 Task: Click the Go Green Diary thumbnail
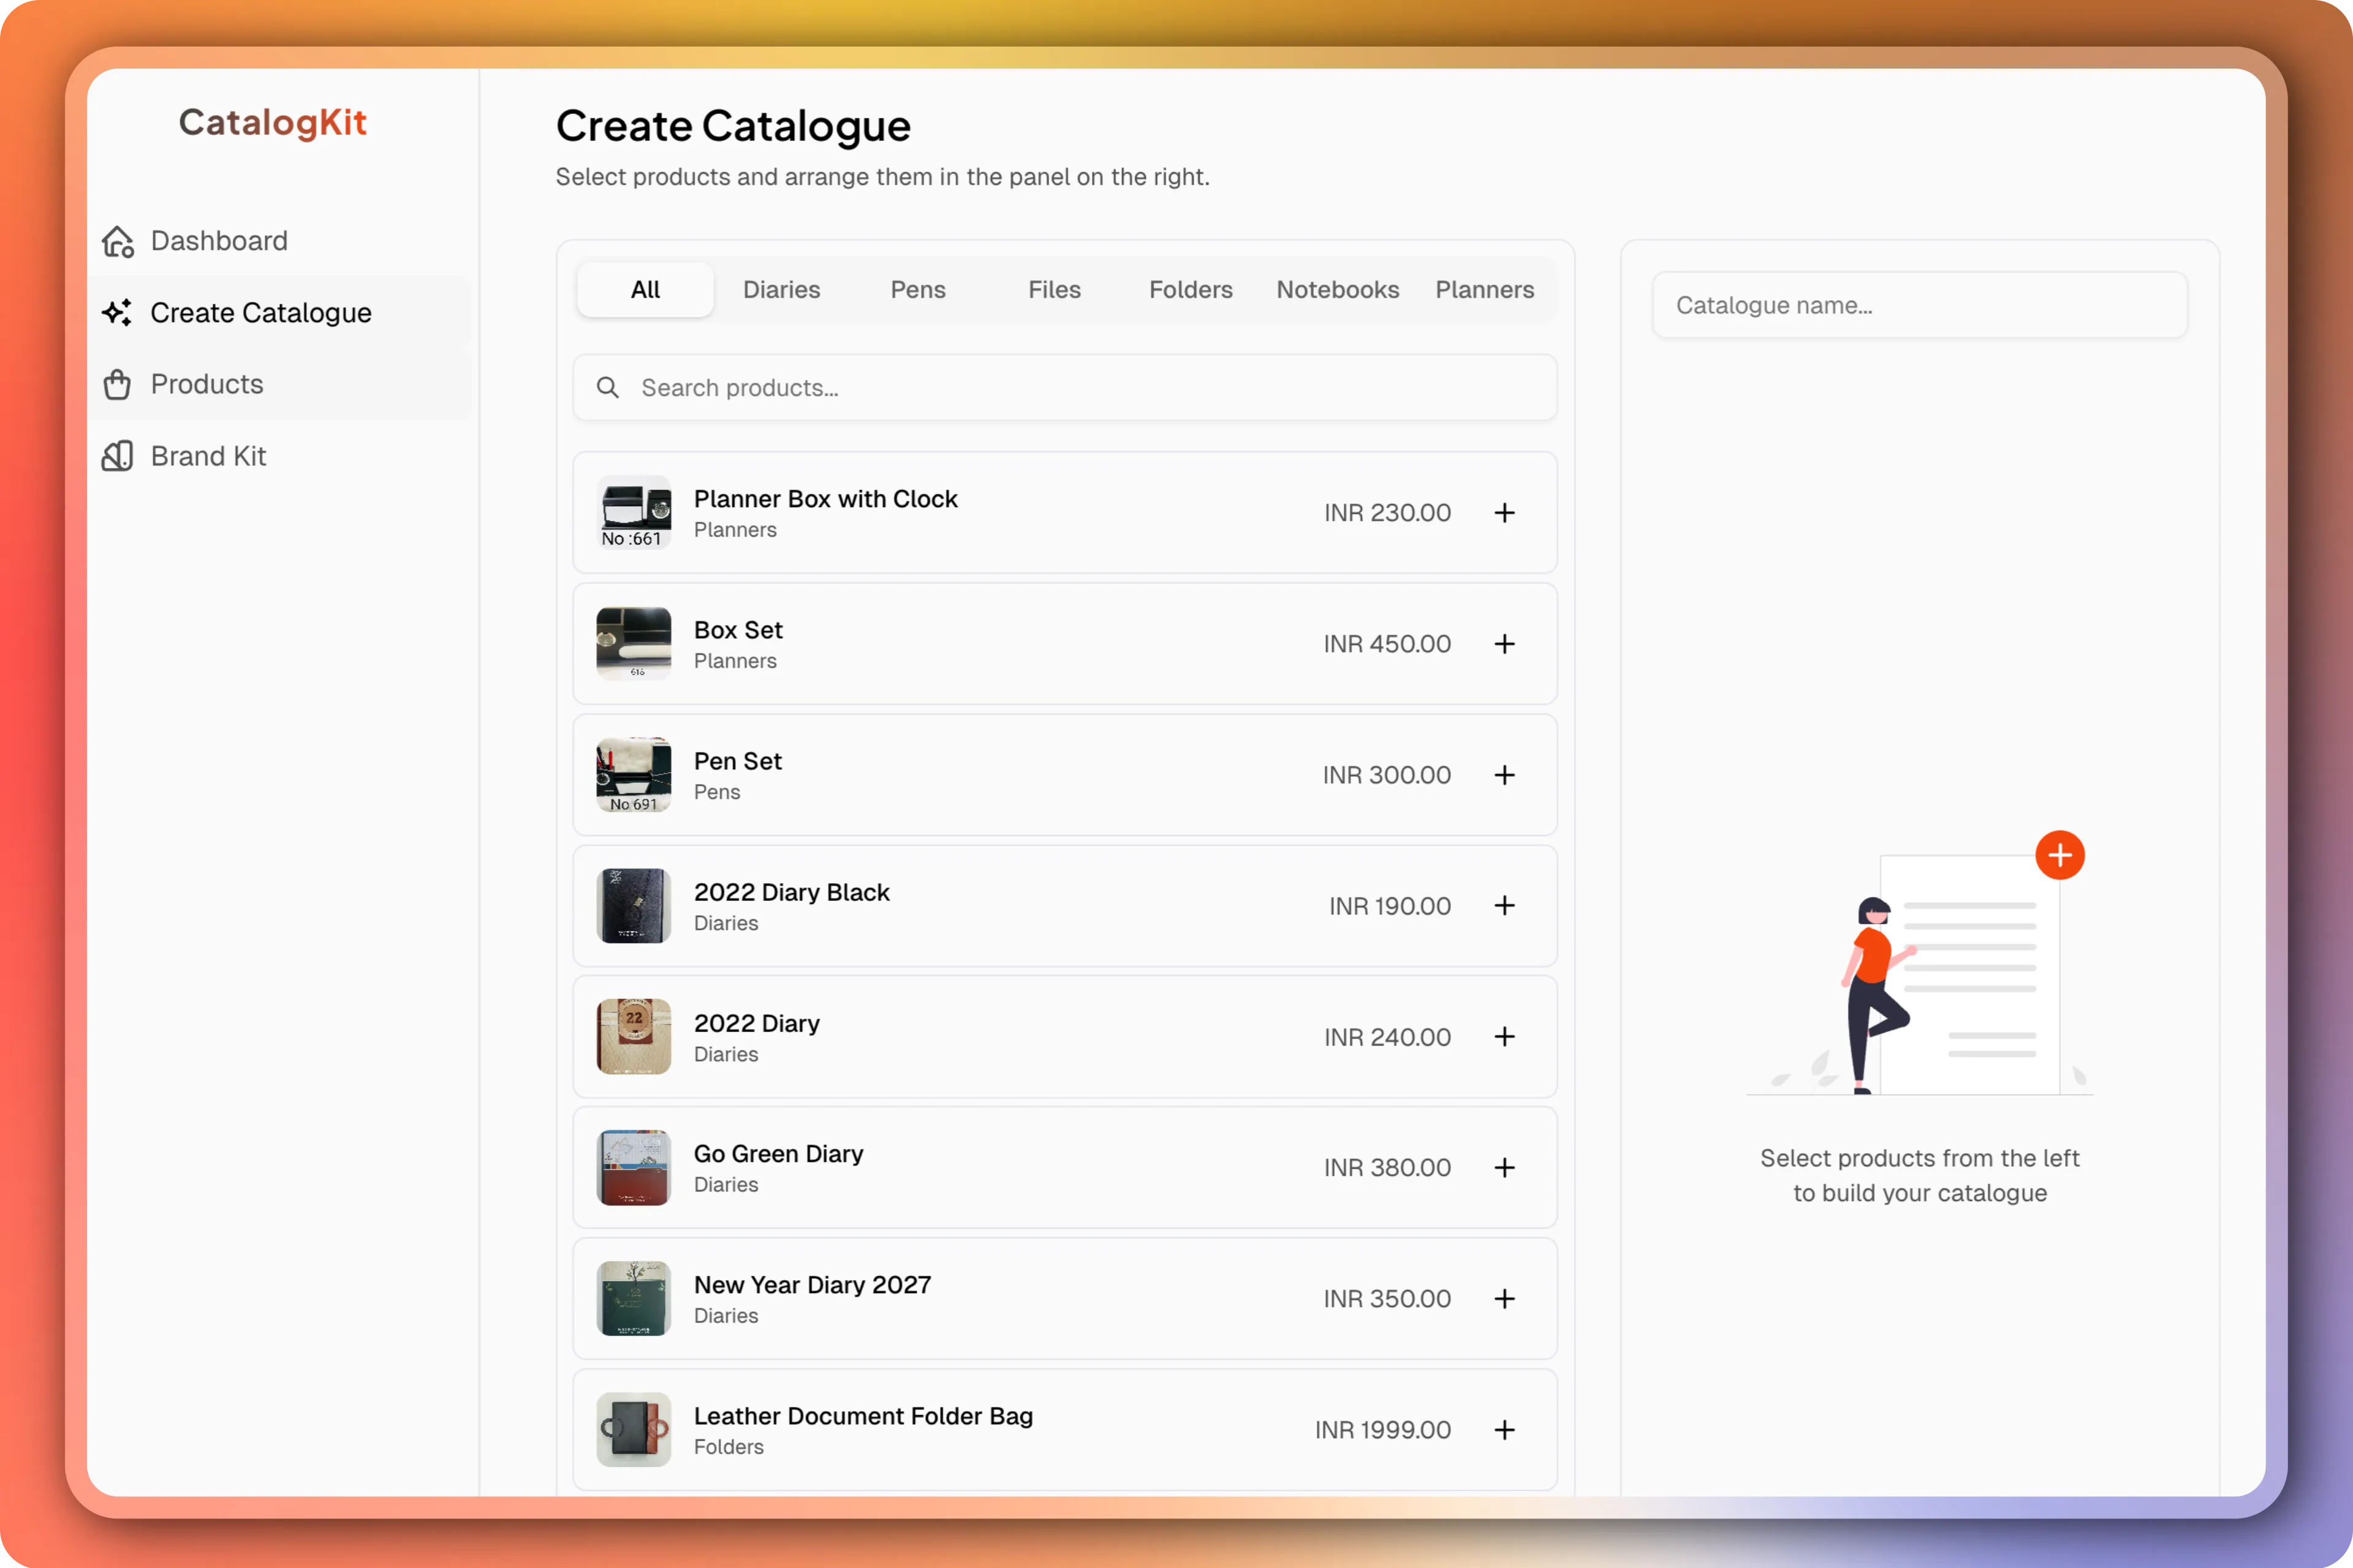pyautogui.click(x=633, y=1168)
